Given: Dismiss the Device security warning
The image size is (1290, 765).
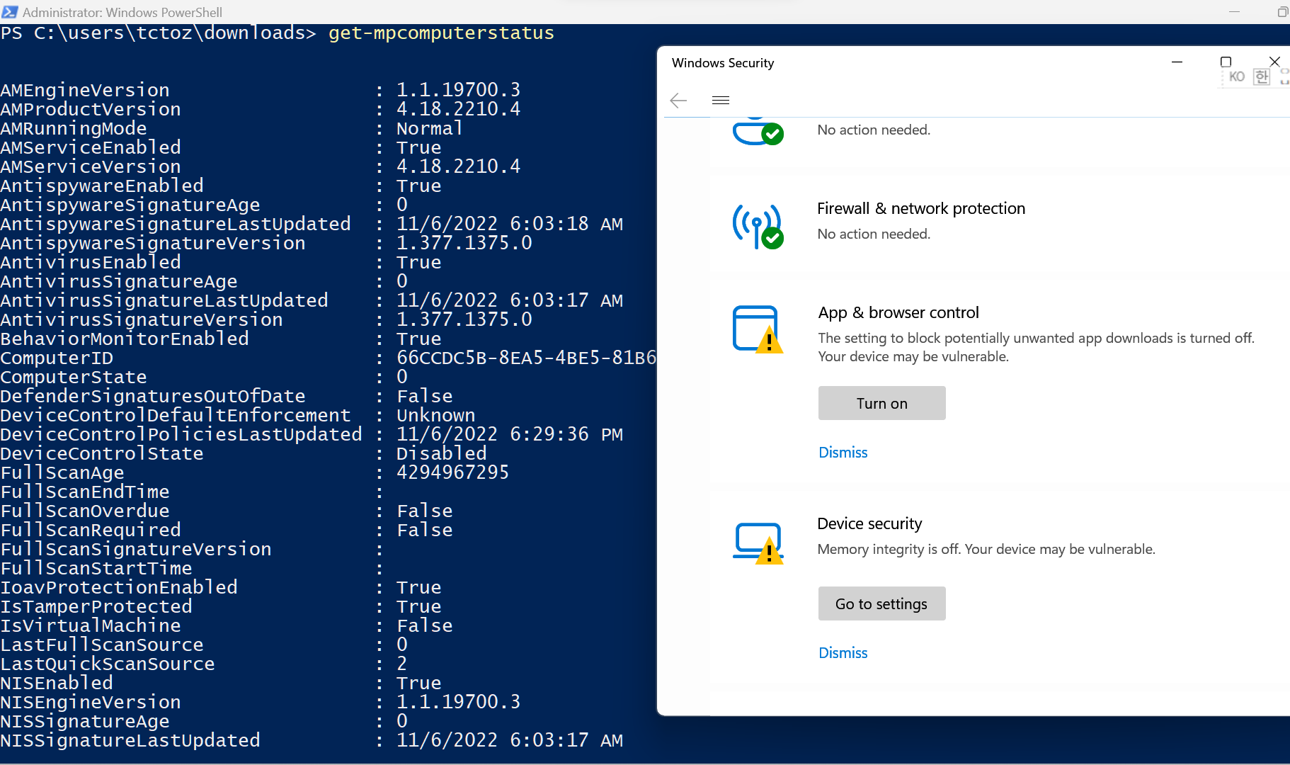Looking at the screenshot, I should (x=843, y=653).
